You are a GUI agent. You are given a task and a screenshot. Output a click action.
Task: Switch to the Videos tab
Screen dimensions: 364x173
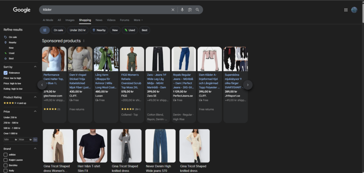111,20
